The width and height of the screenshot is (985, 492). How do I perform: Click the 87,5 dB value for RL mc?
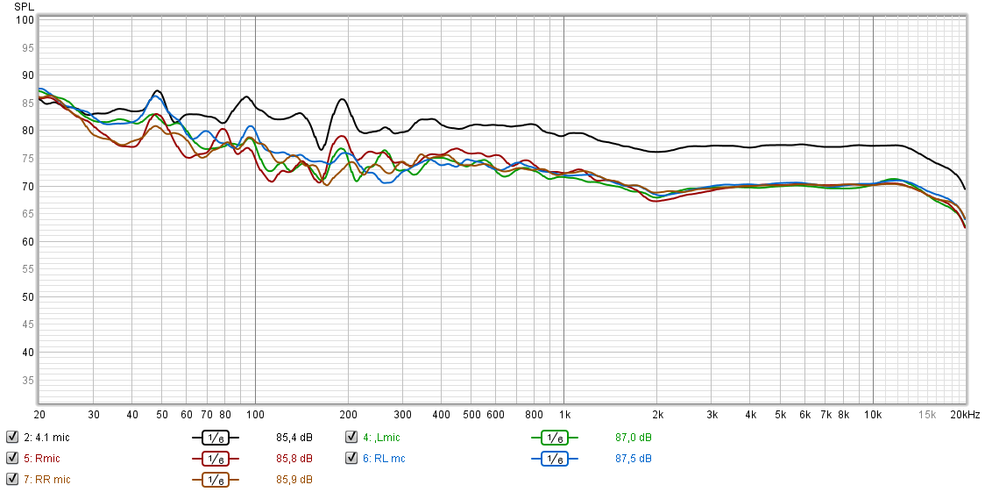(x=634, y=458)
